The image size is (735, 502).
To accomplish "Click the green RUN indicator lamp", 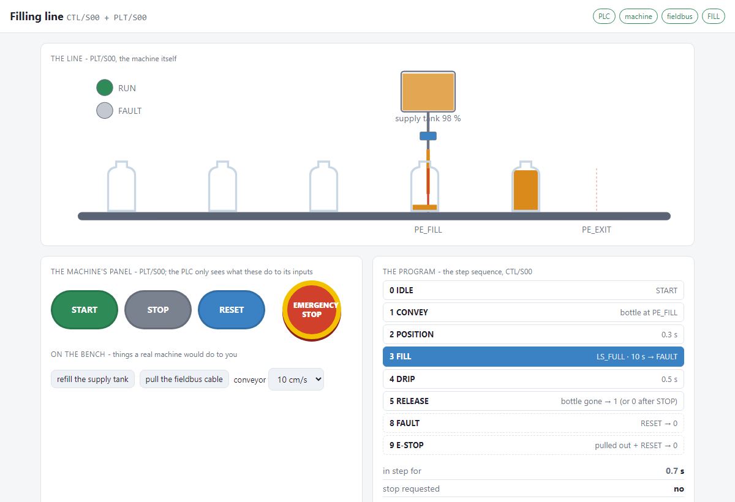I will (x=105, y=88).
